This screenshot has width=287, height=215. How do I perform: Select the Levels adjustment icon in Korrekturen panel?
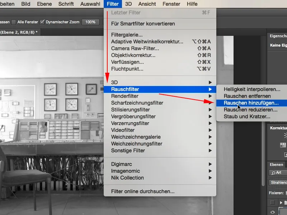point(283,145)
